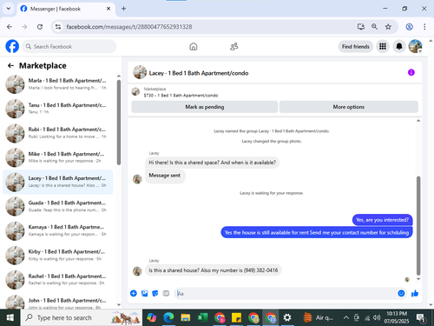Viewport: 434px width, 326px height.
Task: Select the Lacey conversation in list
Action: point(58,182)
